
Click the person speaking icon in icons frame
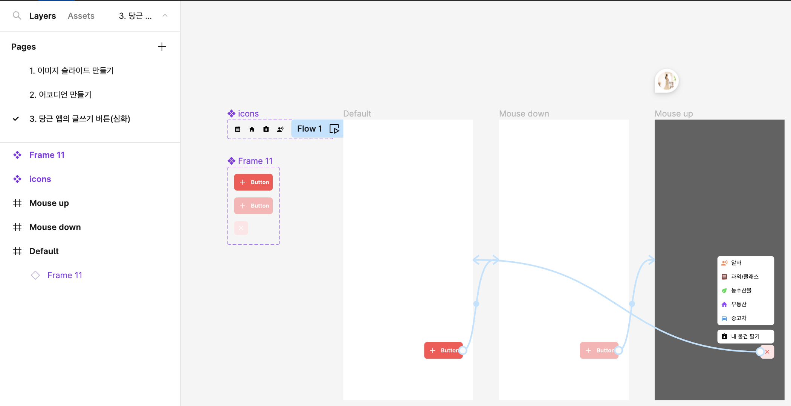click(280, 129)
